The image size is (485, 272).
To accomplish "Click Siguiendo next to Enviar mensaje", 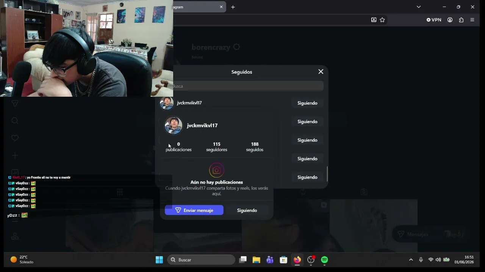I will (247, 210).
